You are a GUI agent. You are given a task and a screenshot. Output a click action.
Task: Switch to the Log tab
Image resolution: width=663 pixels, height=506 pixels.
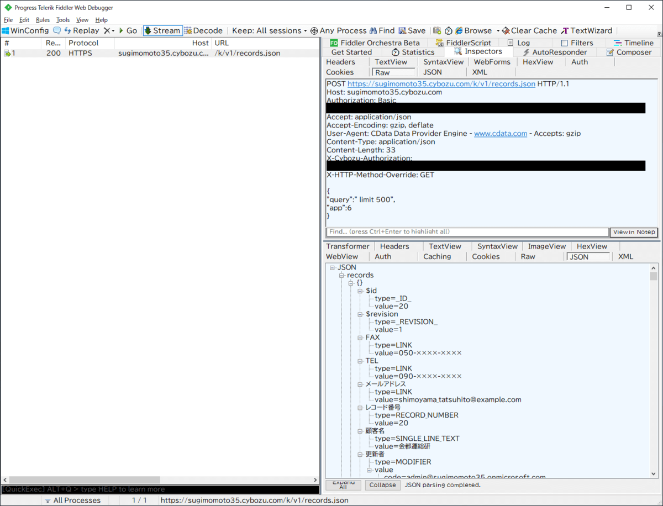[x=518, y=43]
